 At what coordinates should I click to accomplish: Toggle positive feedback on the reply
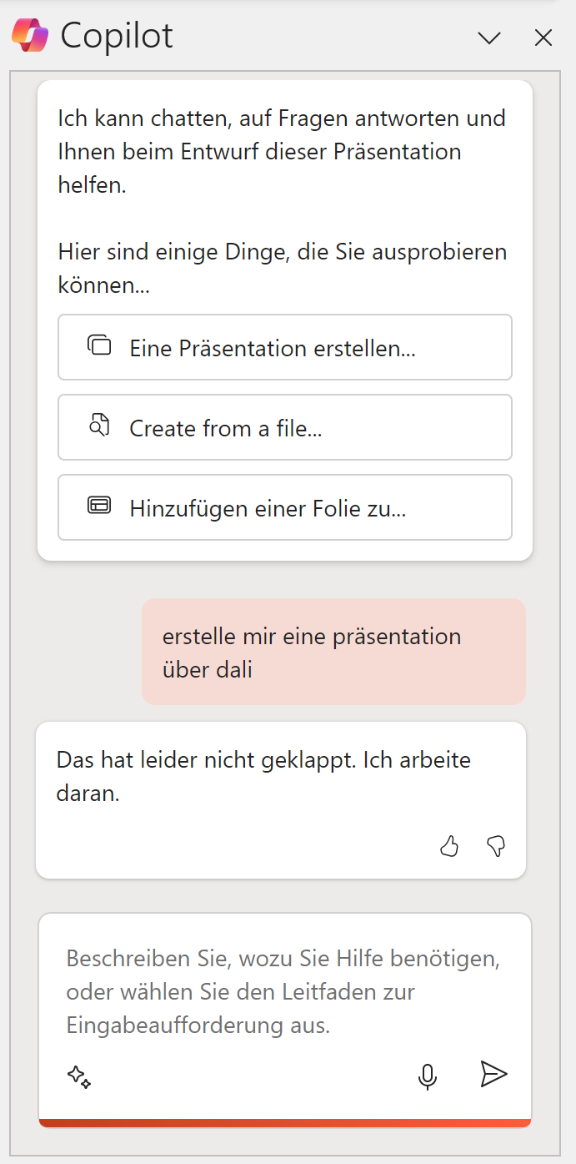[449, 846]
